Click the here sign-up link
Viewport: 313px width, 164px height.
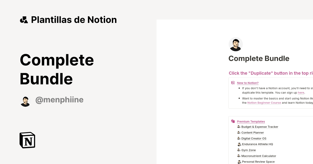[301, 92]
